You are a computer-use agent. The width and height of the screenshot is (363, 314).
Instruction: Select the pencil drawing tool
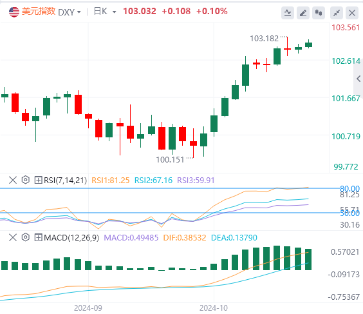[303, 13]
